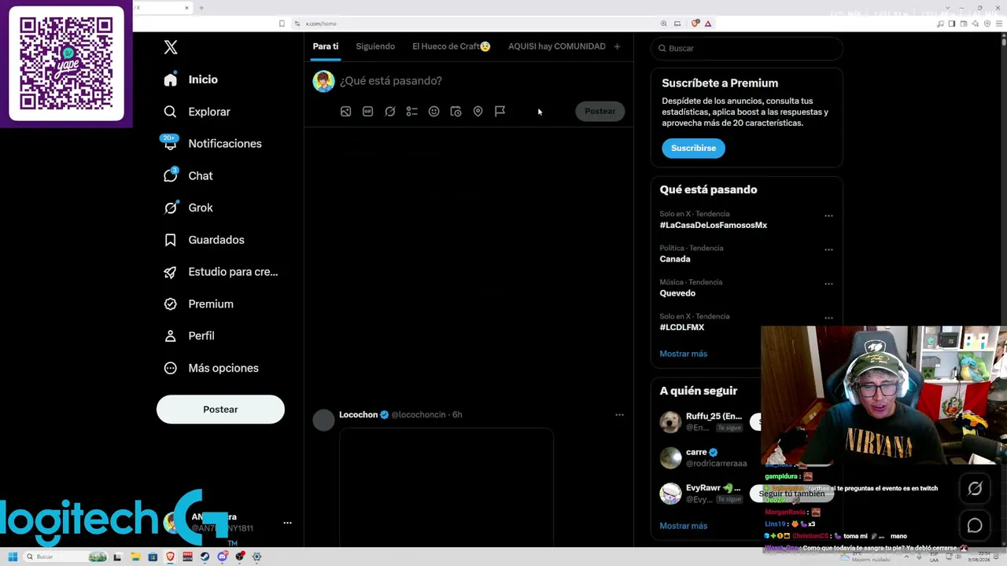
Task: Click Suscribirse to Premium button
Action: 693,148
